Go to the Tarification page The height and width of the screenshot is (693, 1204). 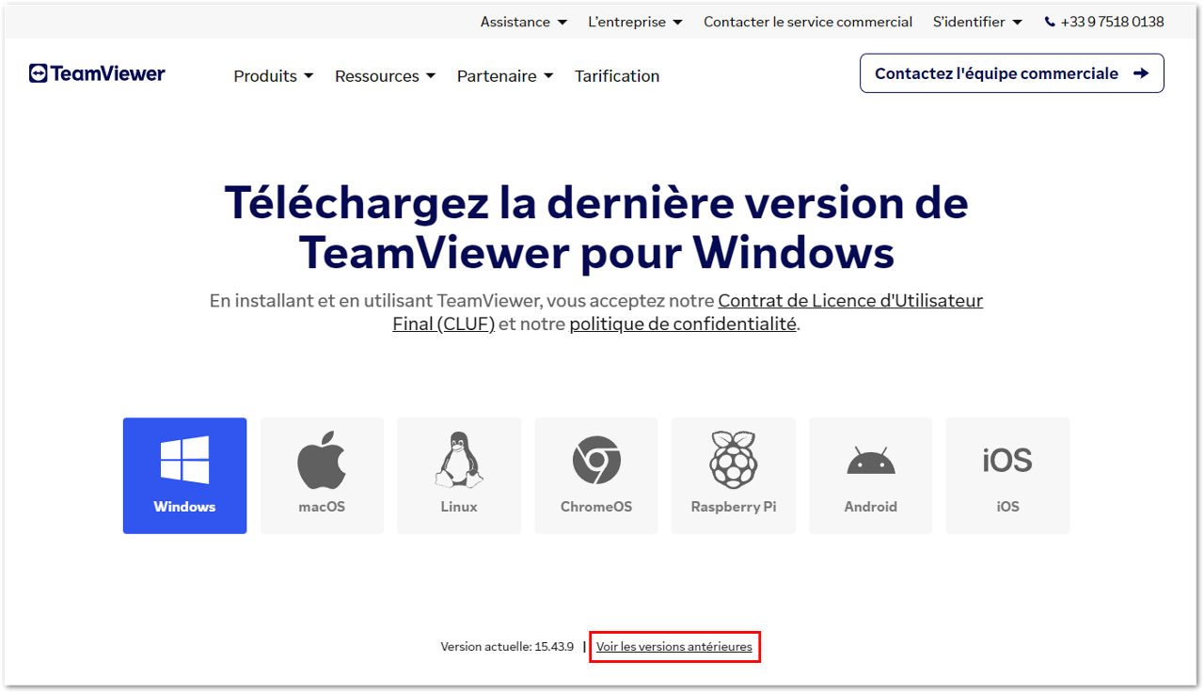[x=617, y=76]
